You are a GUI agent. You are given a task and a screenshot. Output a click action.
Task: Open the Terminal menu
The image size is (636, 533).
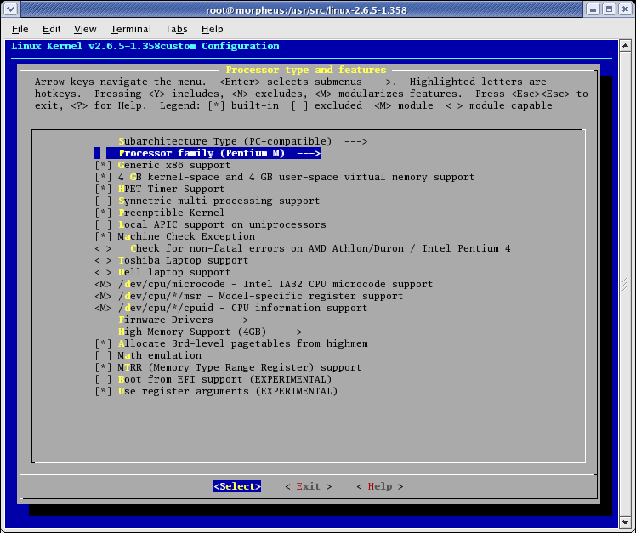[x=130, y=29]
